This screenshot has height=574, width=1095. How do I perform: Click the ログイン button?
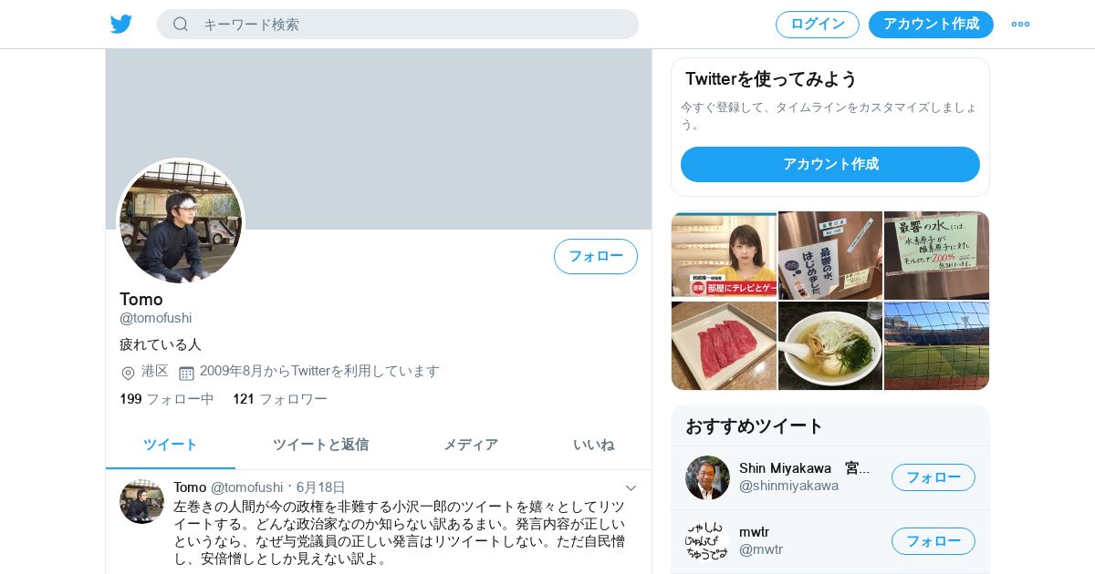pyautogui.click(x=818, y=25)
